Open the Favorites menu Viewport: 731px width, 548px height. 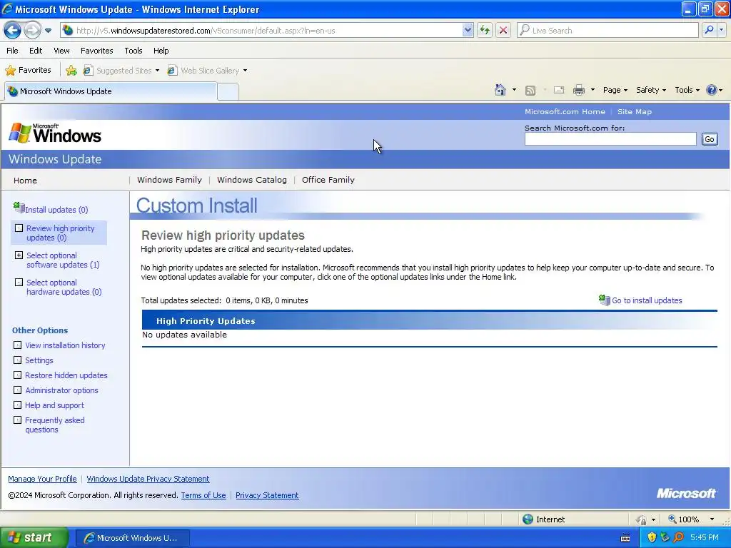click(97, 51)
